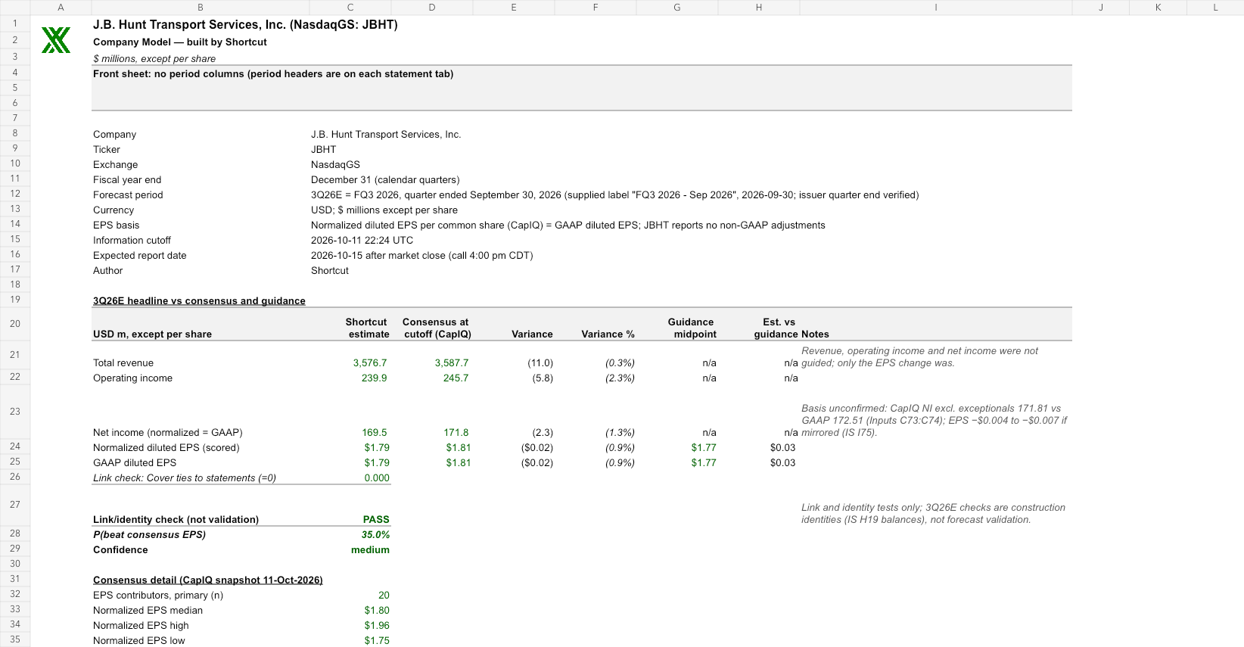Click the PASS result cell
The width and height of the screenshot is (1244, 647).
(376, 520)
